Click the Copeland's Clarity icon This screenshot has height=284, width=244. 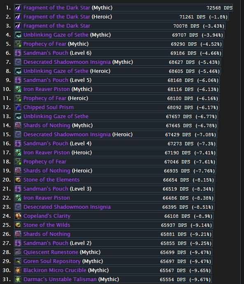click(18, 216)
